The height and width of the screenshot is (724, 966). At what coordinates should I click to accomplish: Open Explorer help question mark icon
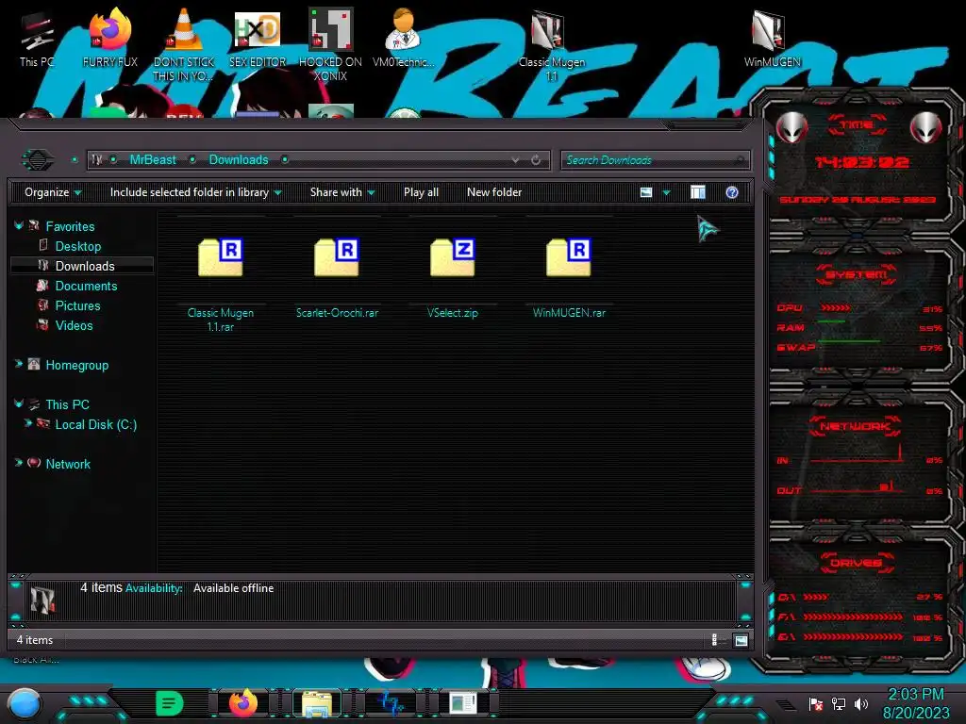click(x=732, y=192)
